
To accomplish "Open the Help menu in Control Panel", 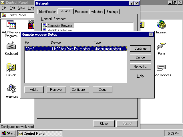I will 31,8.
